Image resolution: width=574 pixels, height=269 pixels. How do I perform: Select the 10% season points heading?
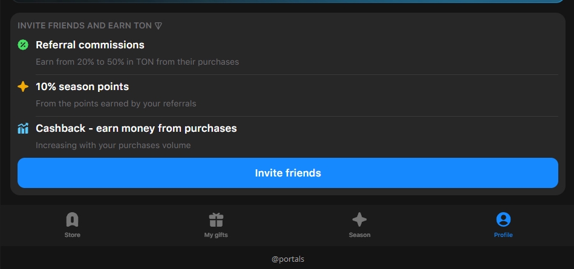(x=82, y=86)
